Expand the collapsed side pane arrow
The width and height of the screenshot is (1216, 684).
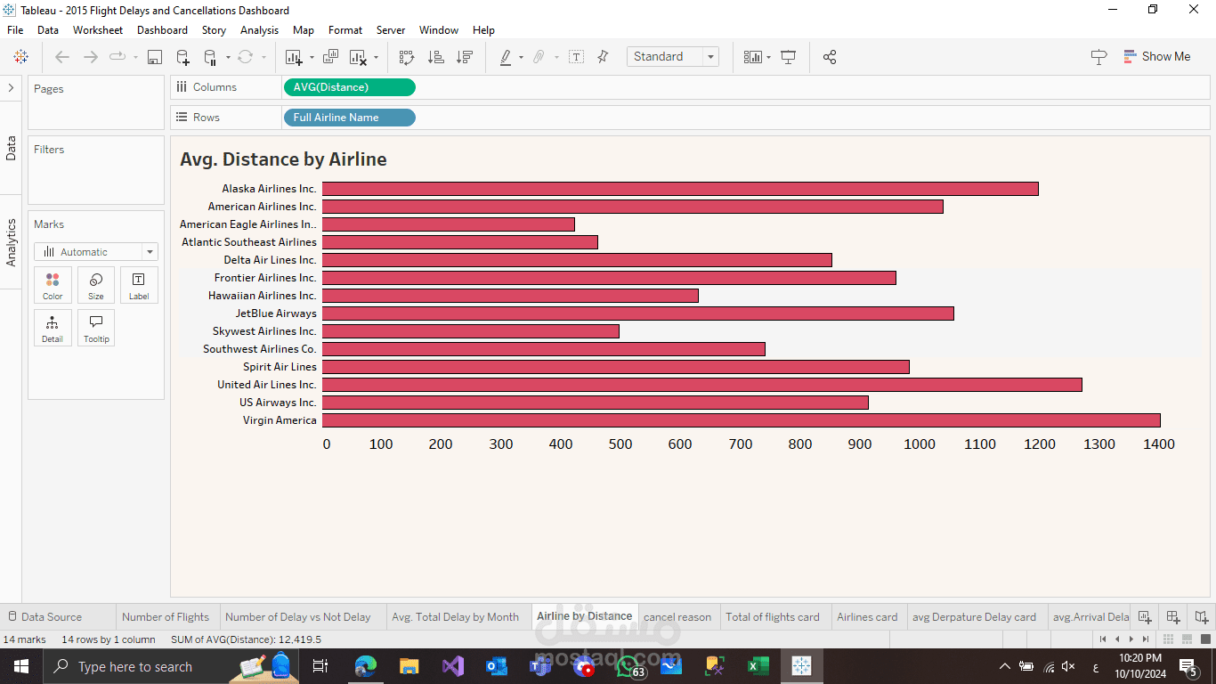tap(11, 87)
